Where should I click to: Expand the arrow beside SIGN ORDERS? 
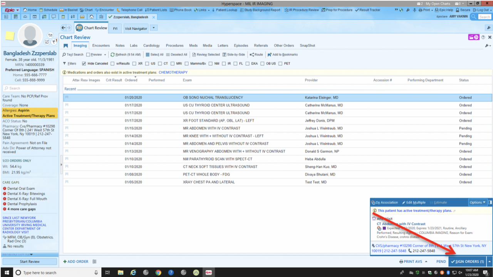pos(490,262)
